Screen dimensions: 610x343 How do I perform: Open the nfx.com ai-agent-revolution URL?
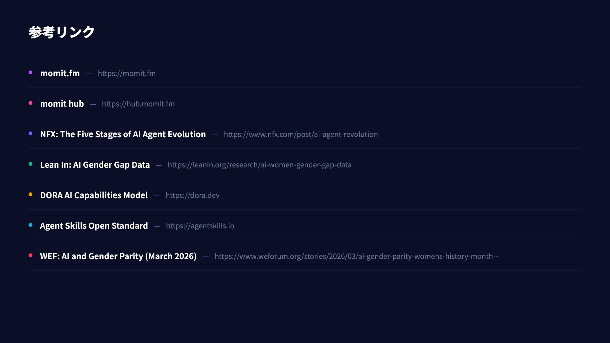coord(301,134)
